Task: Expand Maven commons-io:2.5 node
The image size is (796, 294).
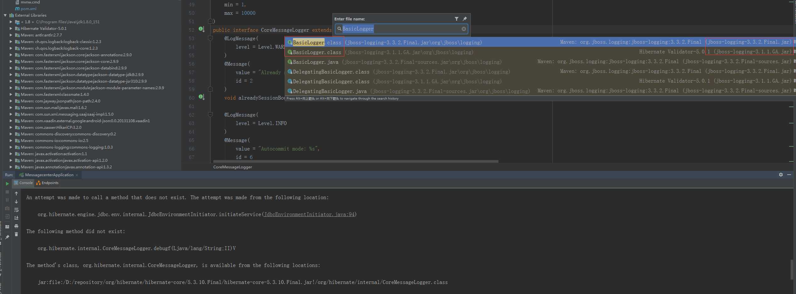Action: pyautogui.click(x=11, y=140)
